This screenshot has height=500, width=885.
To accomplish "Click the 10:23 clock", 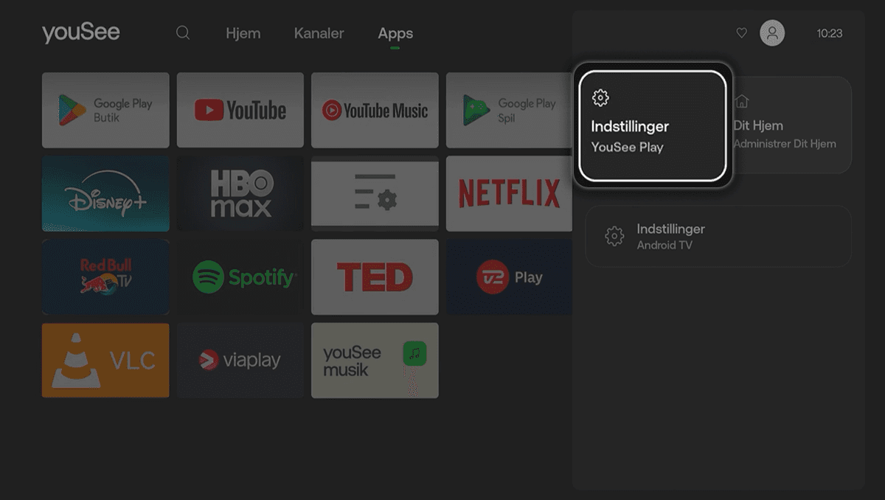I will 830,33.
